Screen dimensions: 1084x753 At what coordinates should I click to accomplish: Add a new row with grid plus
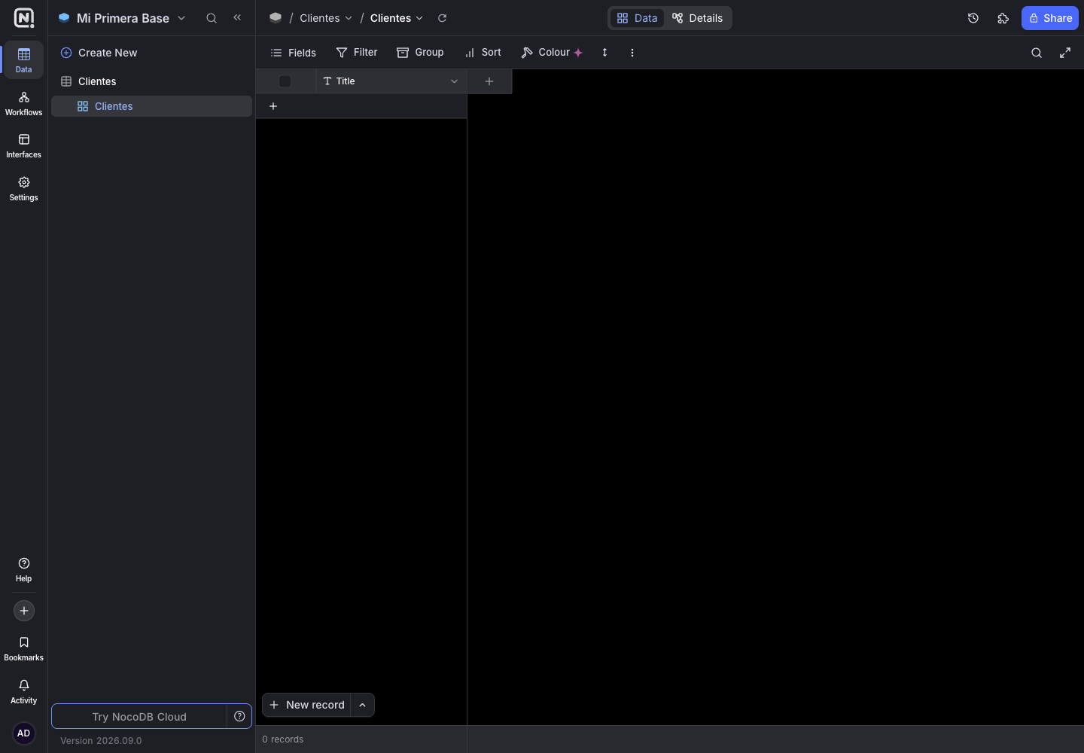point(273,106)
